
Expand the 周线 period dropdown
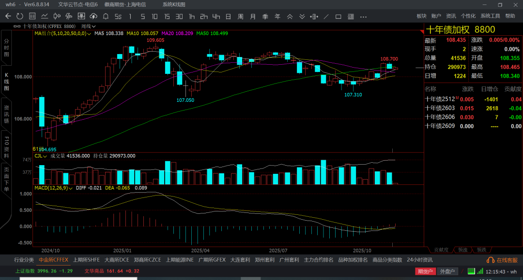(89, 26)
